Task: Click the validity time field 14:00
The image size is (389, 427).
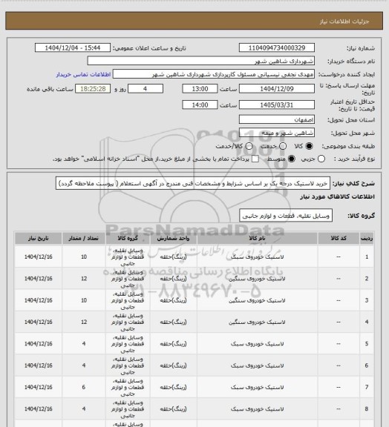Action: pos(200,105)
